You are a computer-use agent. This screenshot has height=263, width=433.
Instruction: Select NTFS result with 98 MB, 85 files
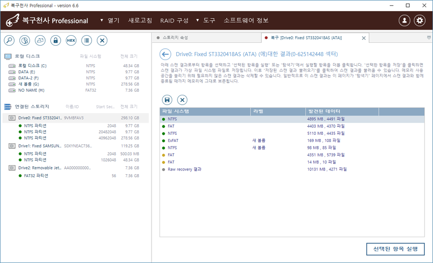tap(292, 148)
